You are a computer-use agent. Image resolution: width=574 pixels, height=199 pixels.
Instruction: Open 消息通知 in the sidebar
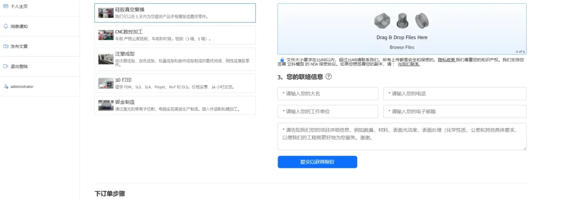(40, 26)
